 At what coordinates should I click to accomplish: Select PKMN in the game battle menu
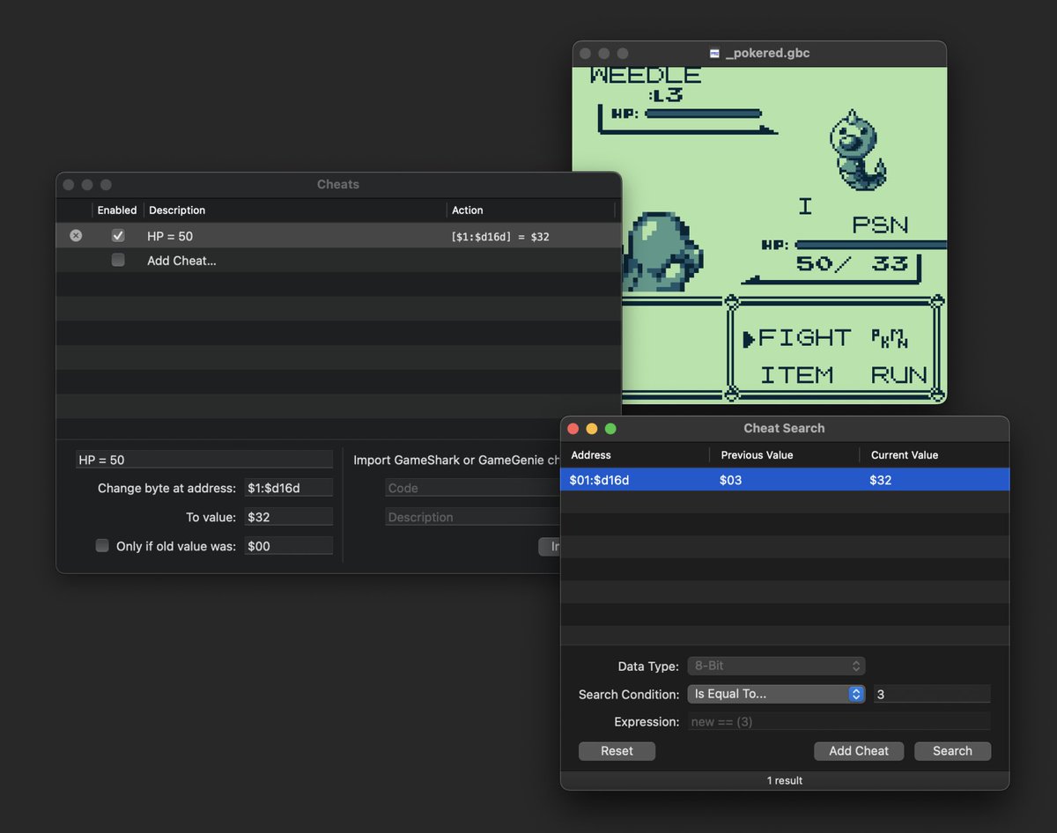point(890,337)
